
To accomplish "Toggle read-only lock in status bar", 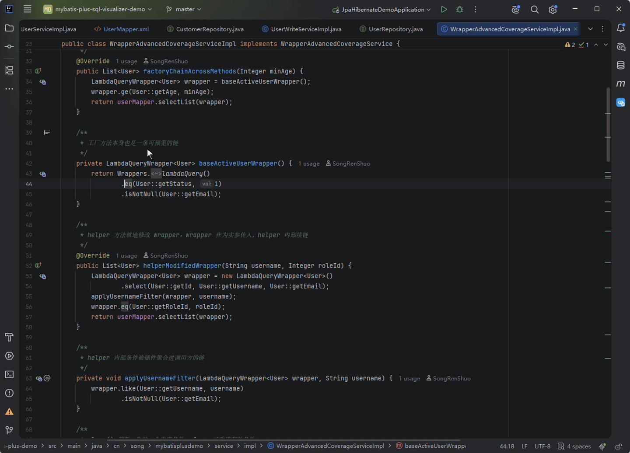I will coord(619,446).
